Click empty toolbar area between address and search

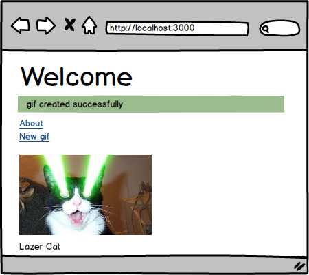tap(254, 28)
